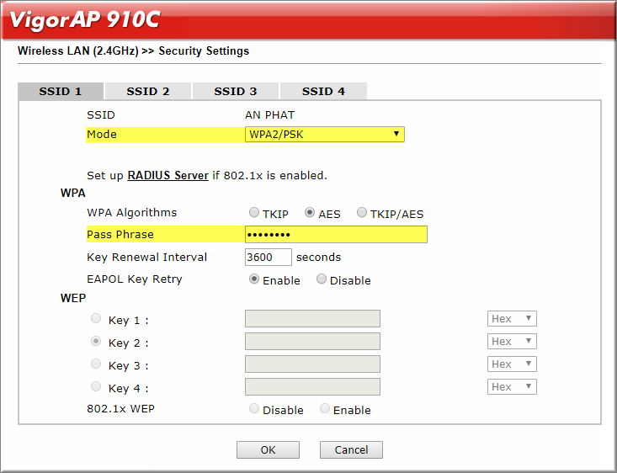This screenshot has width=617, height=473.
Task: Select the WEP Key 2 radio button
Action: point(96,341)
